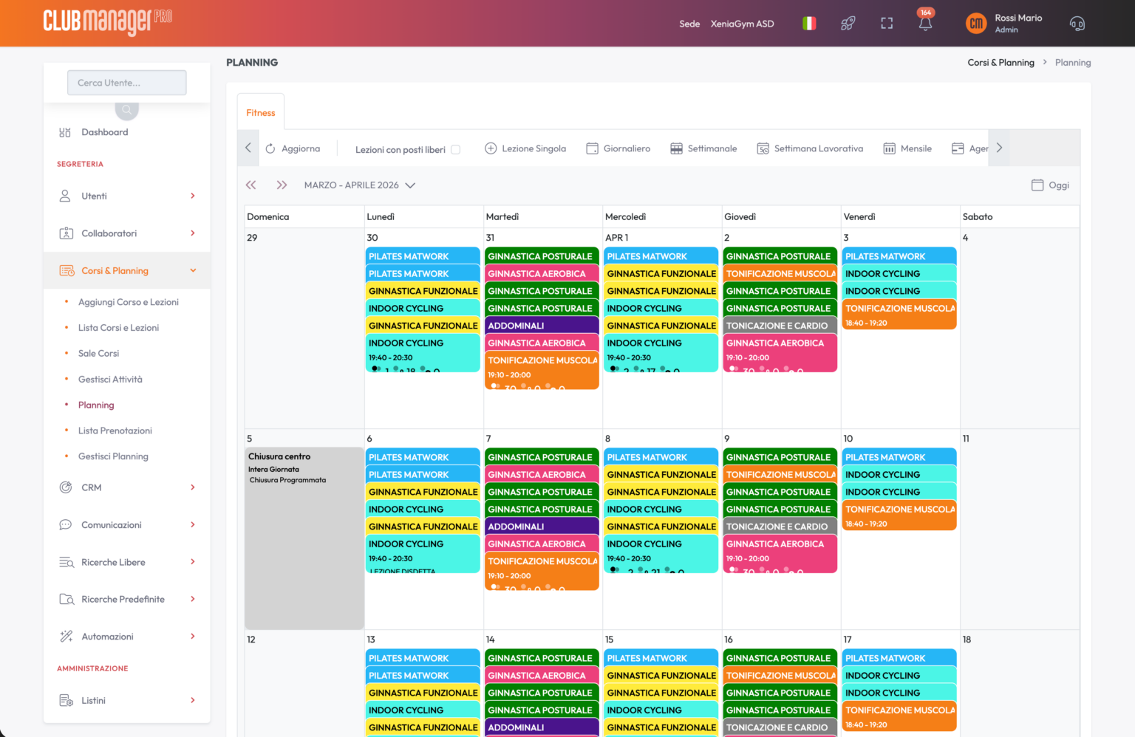The image size is (1135, 737).
Task: Open Chiusura centro event on day 5
Action: pos(304,538)
